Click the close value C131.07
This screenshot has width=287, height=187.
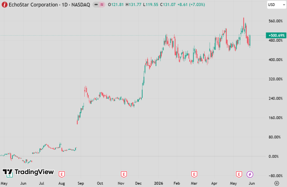[x=168, y=5]
